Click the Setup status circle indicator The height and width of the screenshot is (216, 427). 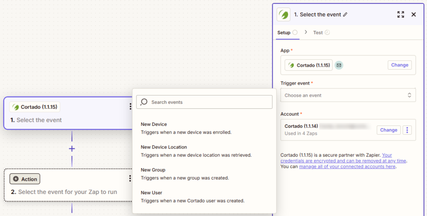click(x=295, y=33)
